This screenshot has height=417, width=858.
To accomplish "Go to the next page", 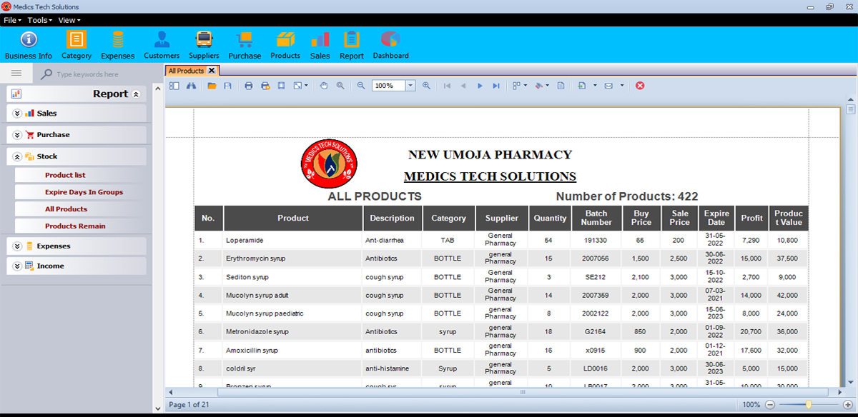I will pyautogui.click(x=480, y=86).
